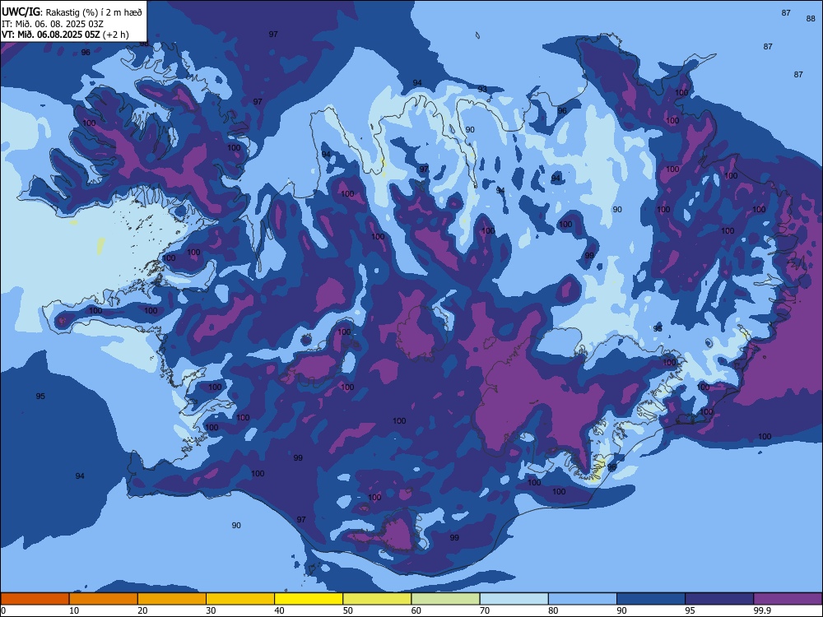Click the '10' tick label in the legend
823x617 pixels.
74,610
